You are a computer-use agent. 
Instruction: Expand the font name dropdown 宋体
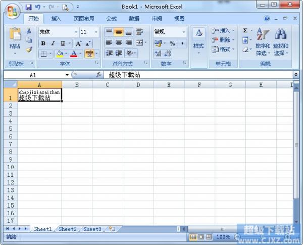(x=76, y=32)
